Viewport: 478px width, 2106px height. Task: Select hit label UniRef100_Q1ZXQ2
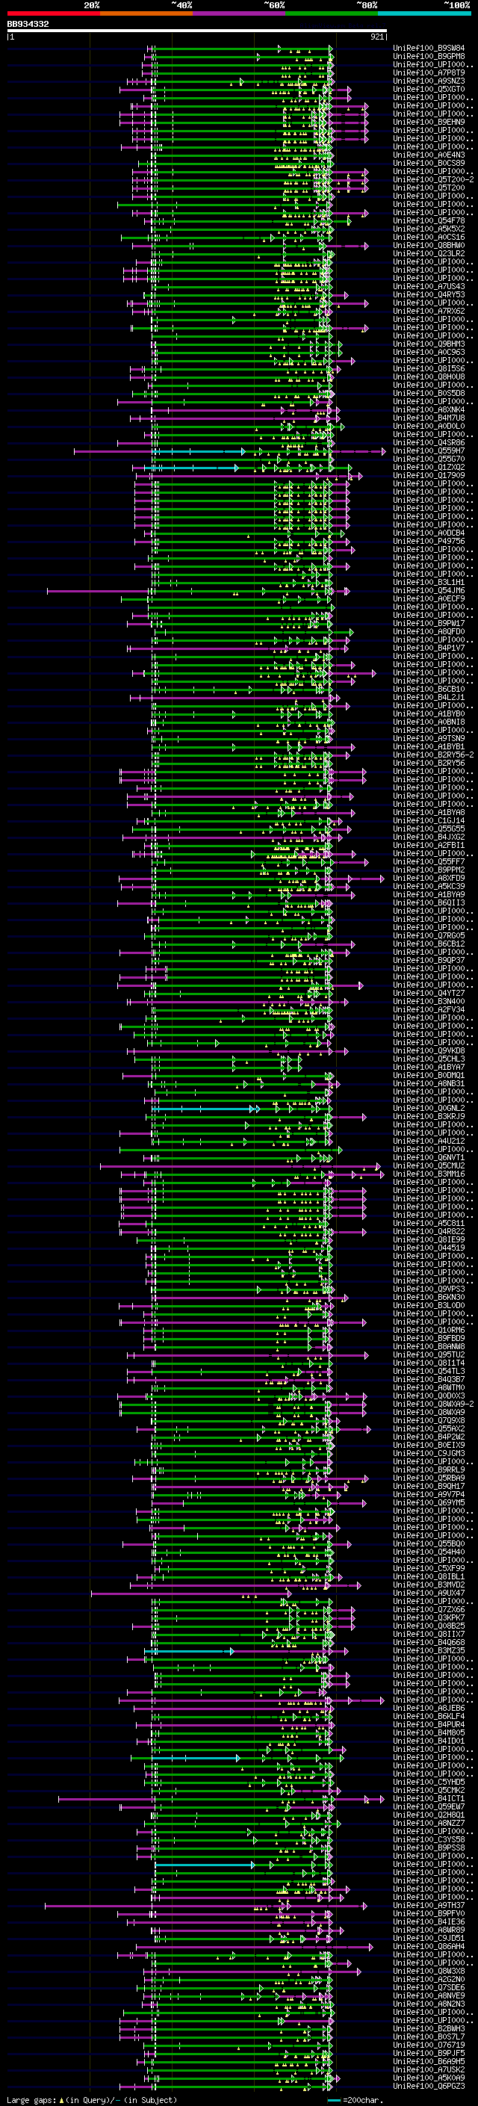pos(429,467)
